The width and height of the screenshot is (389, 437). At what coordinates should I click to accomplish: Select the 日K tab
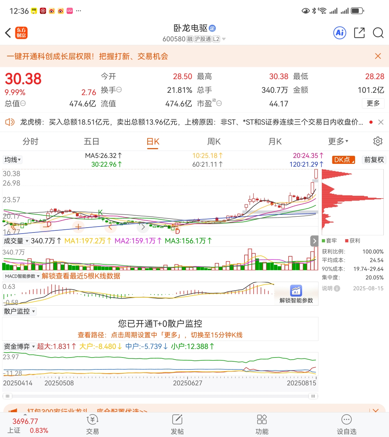coord(153,141)
